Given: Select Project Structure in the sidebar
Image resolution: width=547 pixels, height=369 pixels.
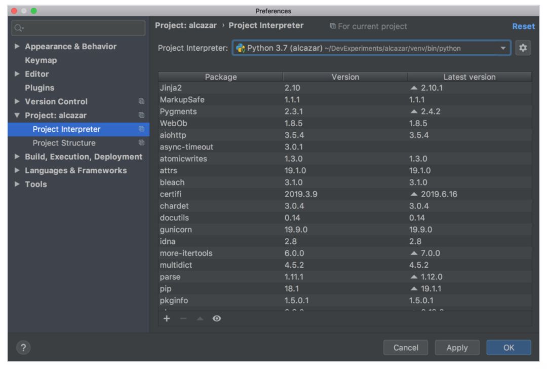Looking at the screenshot, I should pos(64,143).
